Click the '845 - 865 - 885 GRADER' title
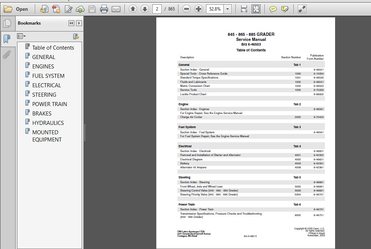The height and width of the screenshot is (249, 371). click(x=251, y=34)
